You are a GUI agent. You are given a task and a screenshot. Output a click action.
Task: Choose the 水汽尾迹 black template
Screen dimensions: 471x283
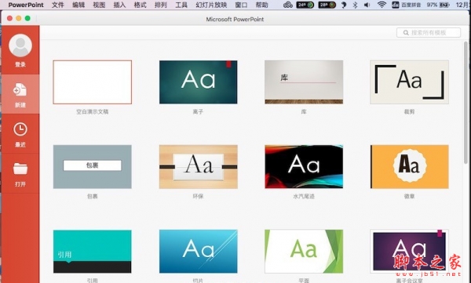[x=304, y=166]
